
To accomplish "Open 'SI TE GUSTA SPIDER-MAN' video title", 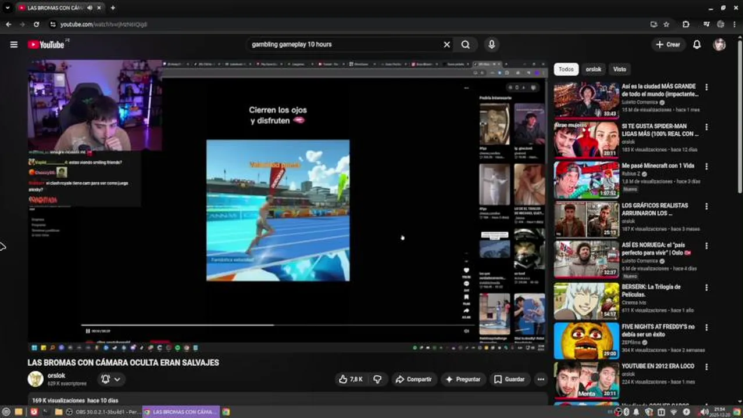I will click(660, 130).
